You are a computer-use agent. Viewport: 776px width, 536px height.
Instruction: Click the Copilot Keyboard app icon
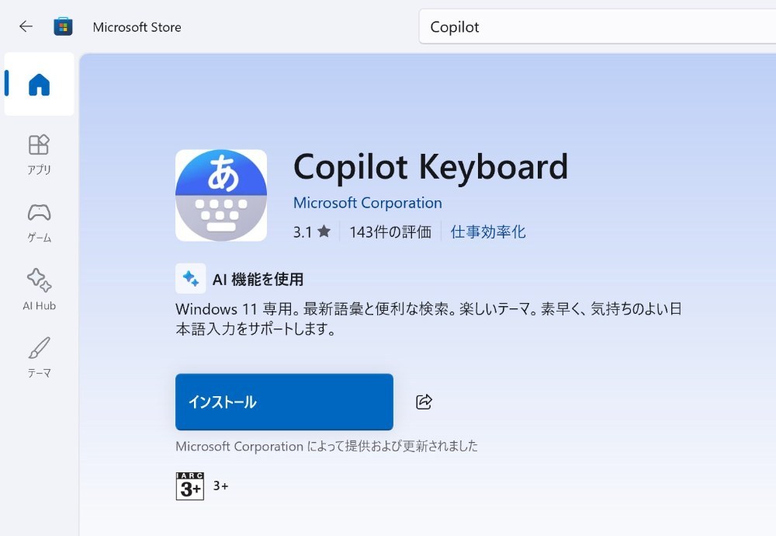point(221,195)
